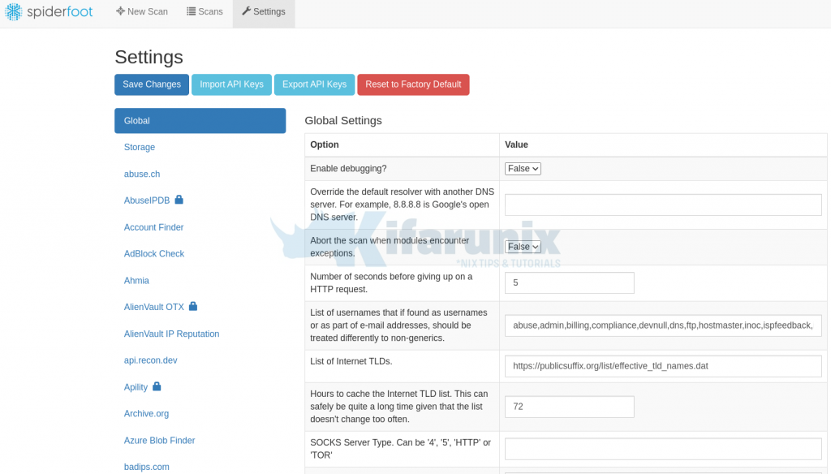The width and height of the screenshot is (831, 474).
Task: Select the Global settings section
Action: (x=200, y=121)
